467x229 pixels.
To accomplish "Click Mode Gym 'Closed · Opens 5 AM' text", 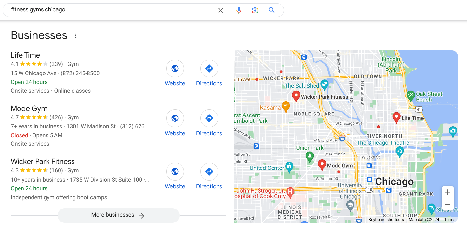I will tap(36, 135).
